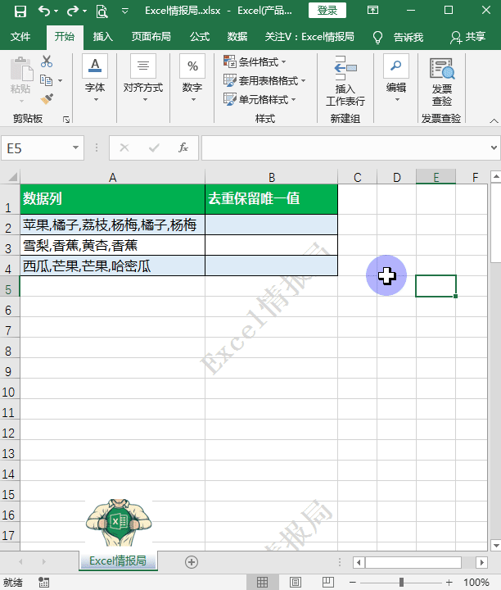Switch to Page Layout view
The height and width of the screenshot is (590, 501).
[295, 582]
